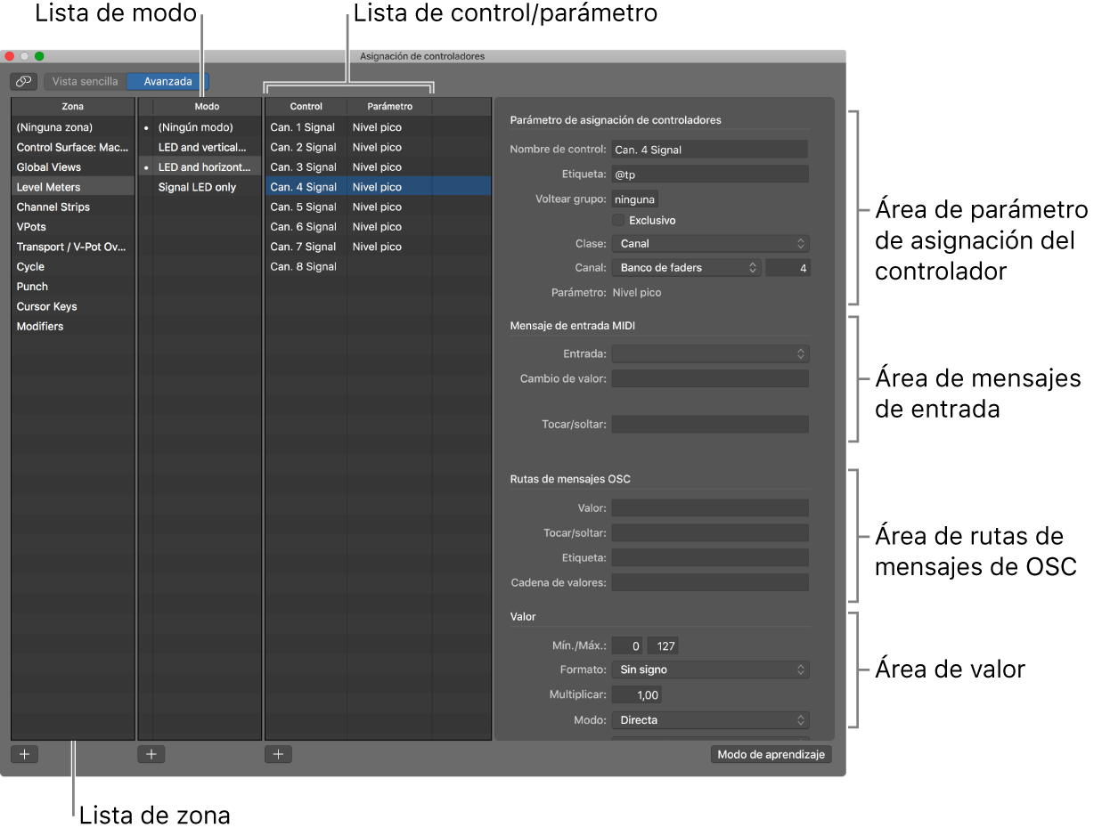Click the Nombre de control text field
Image resolution: width=1102 pixels, height=836 pixels.
[709, 150]
